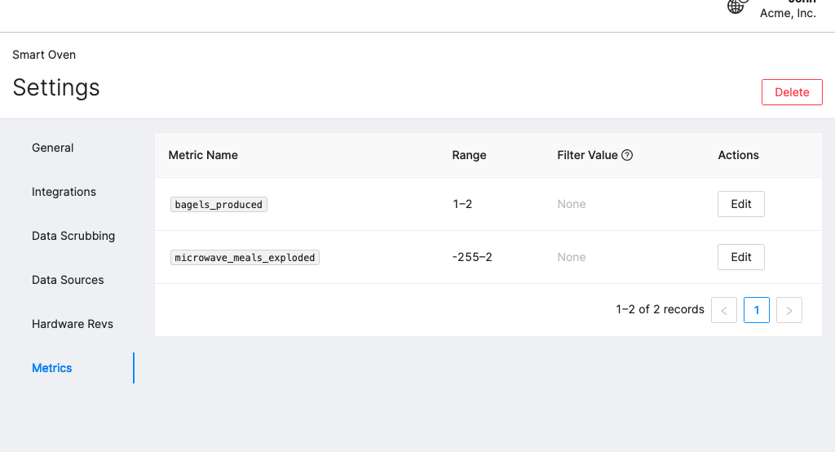This screenshot has height=452, width=835.
Task: Select the Metrics tab in the sidebar
Action: tap(52, 368)
